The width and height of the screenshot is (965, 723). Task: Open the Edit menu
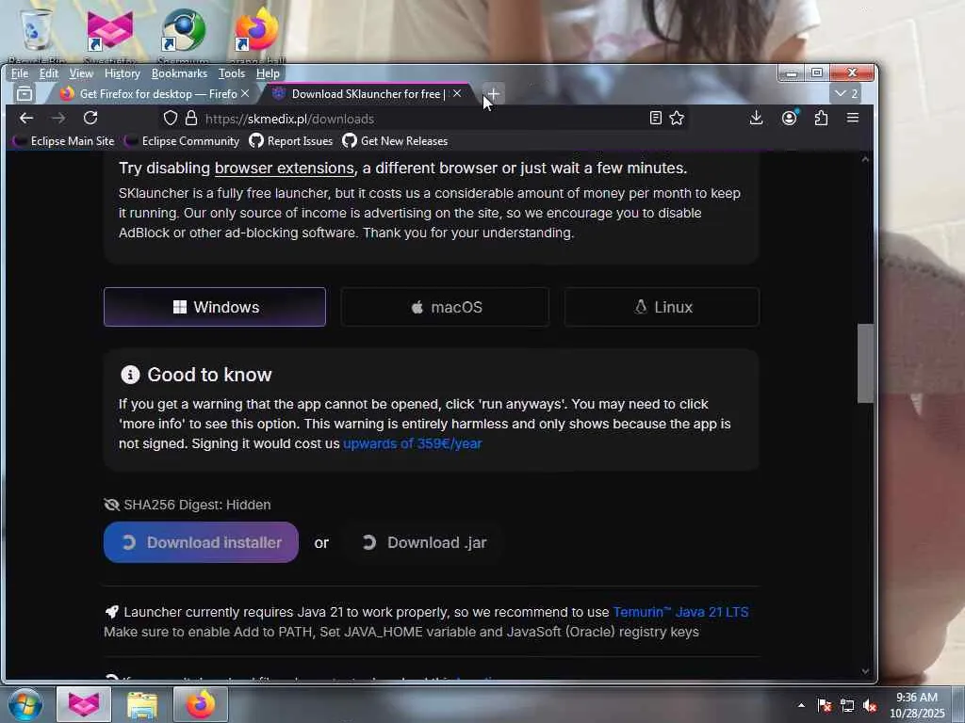point(49,73)
